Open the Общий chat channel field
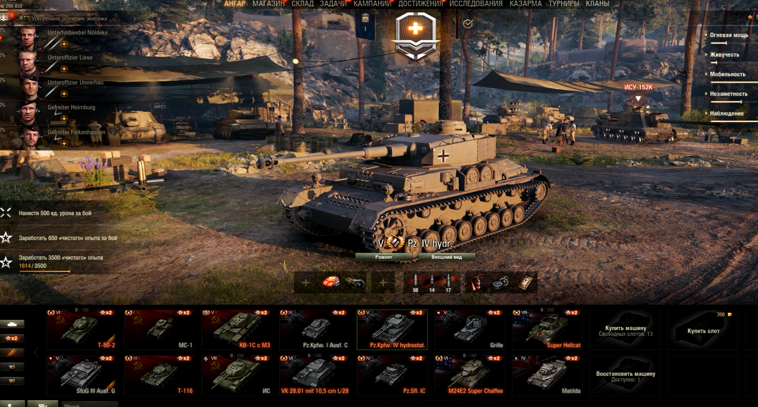This screenshot has width=758, height=407. click(90, 404)
